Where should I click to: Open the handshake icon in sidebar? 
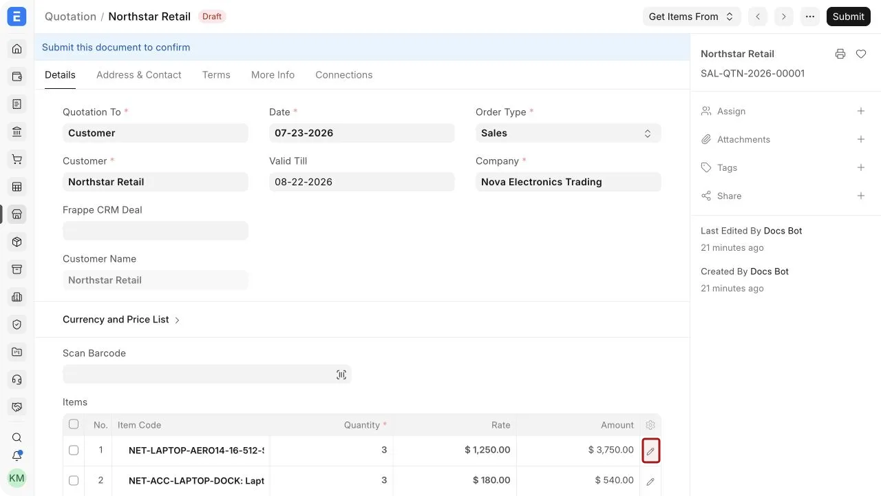point(17,407)
